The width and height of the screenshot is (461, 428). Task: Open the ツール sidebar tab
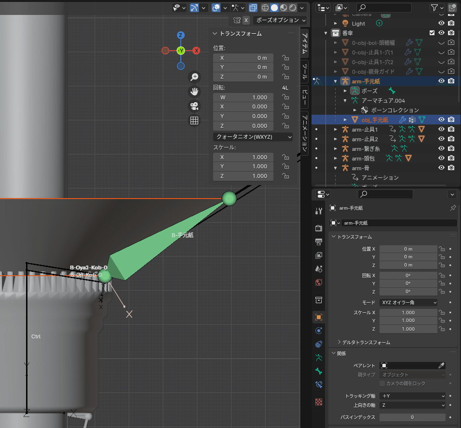tap(305, 71)
